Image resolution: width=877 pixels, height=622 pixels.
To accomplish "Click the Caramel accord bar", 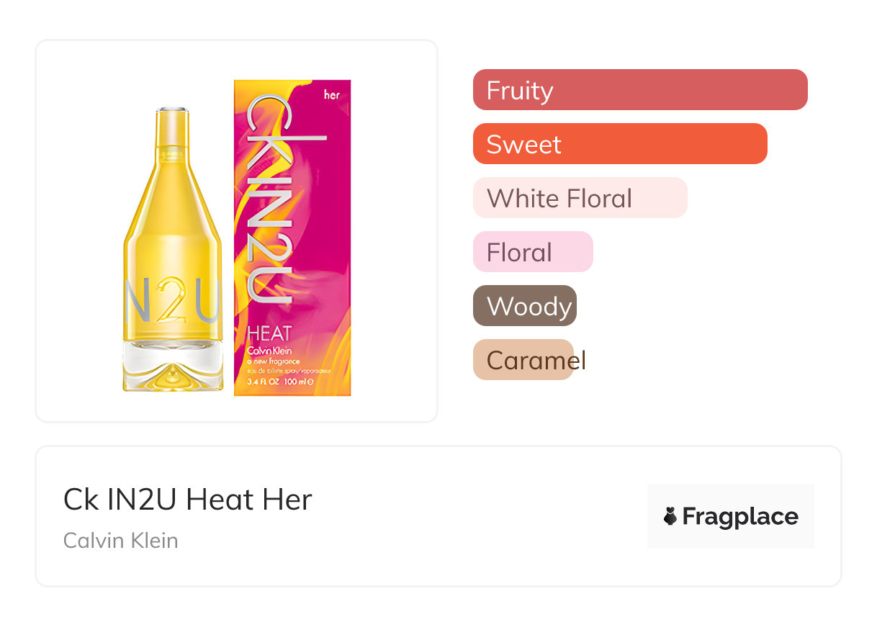I will click(x=523, y=360).
